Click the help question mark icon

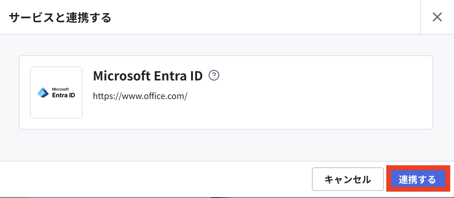(x=214, y=76)
